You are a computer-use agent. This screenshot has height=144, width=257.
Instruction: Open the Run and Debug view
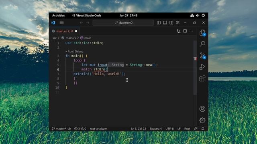point(202,67)
